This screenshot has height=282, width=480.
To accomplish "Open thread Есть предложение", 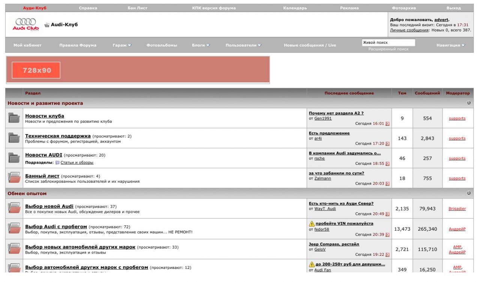I will click(329, 133).
